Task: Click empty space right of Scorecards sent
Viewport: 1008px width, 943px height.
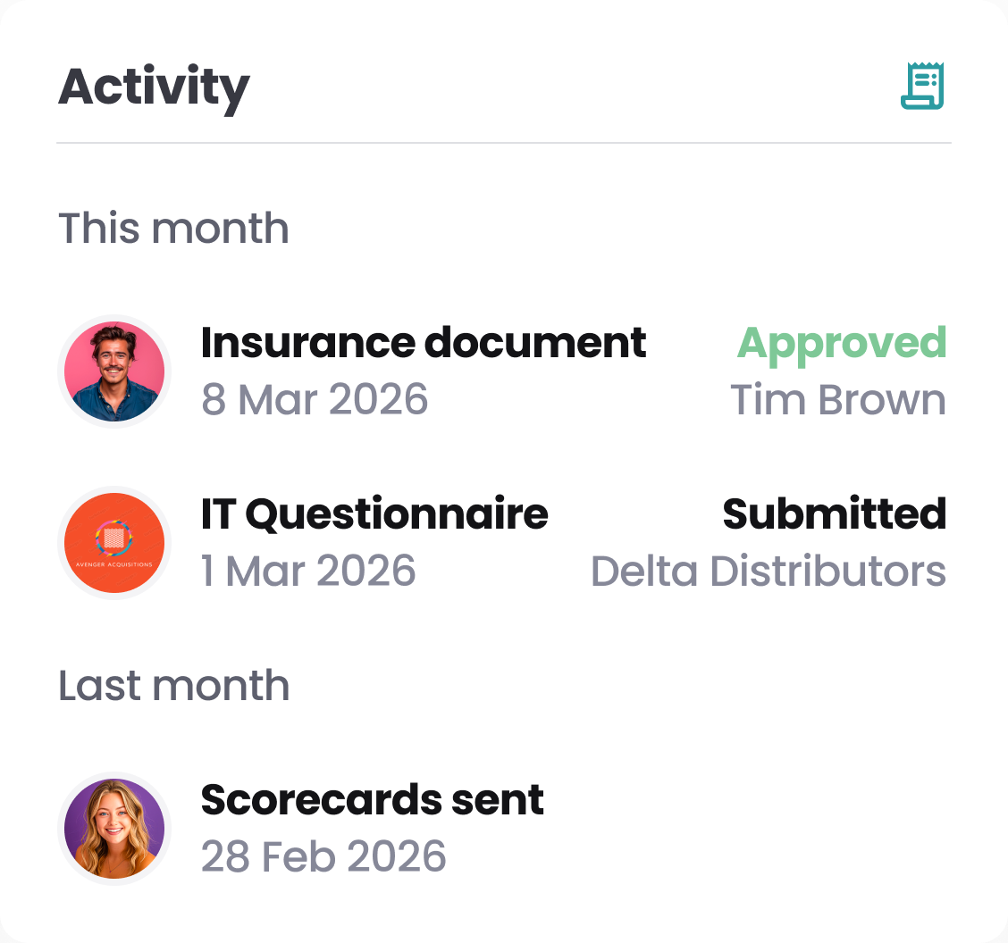Action: click(x=745, y=829)
